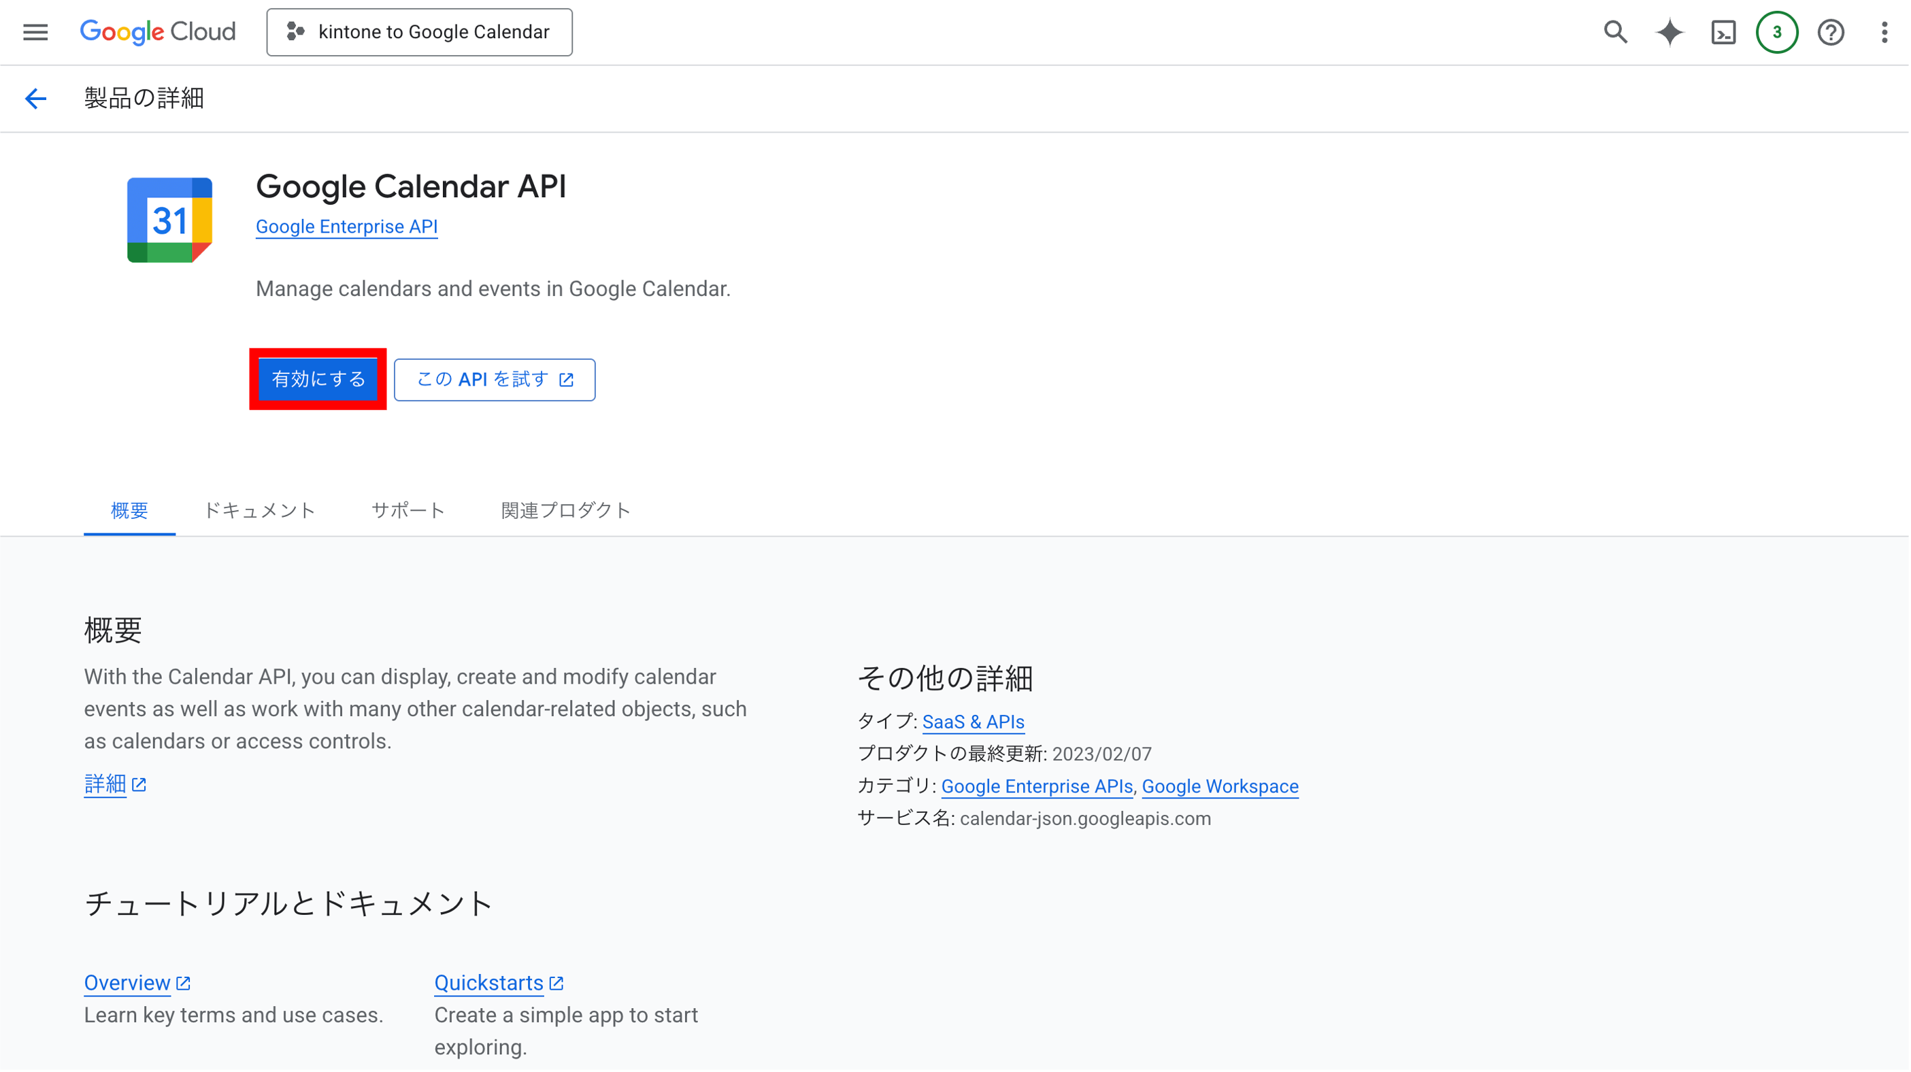
Task: Activate the Cloud Shell terminal icon
Action: pos(1723,32)
